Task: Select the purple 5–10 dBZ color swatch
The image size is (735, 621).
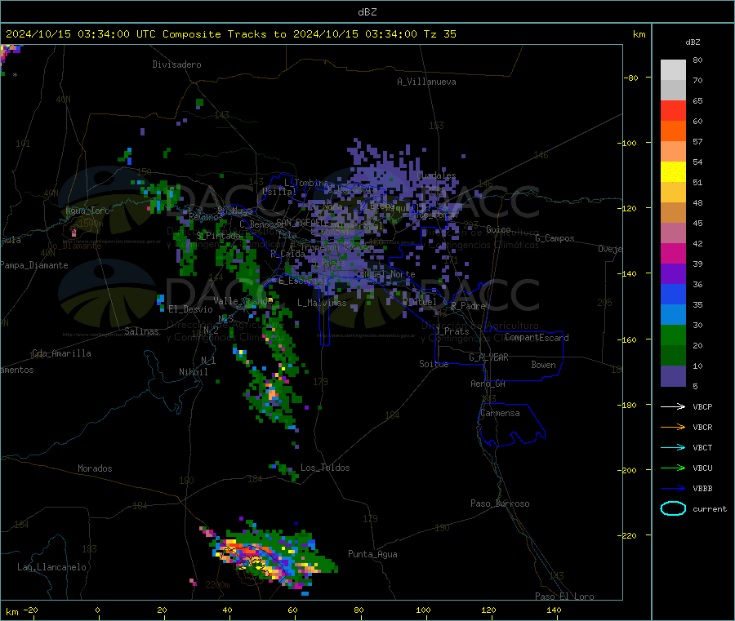Action: pos(673,376)
